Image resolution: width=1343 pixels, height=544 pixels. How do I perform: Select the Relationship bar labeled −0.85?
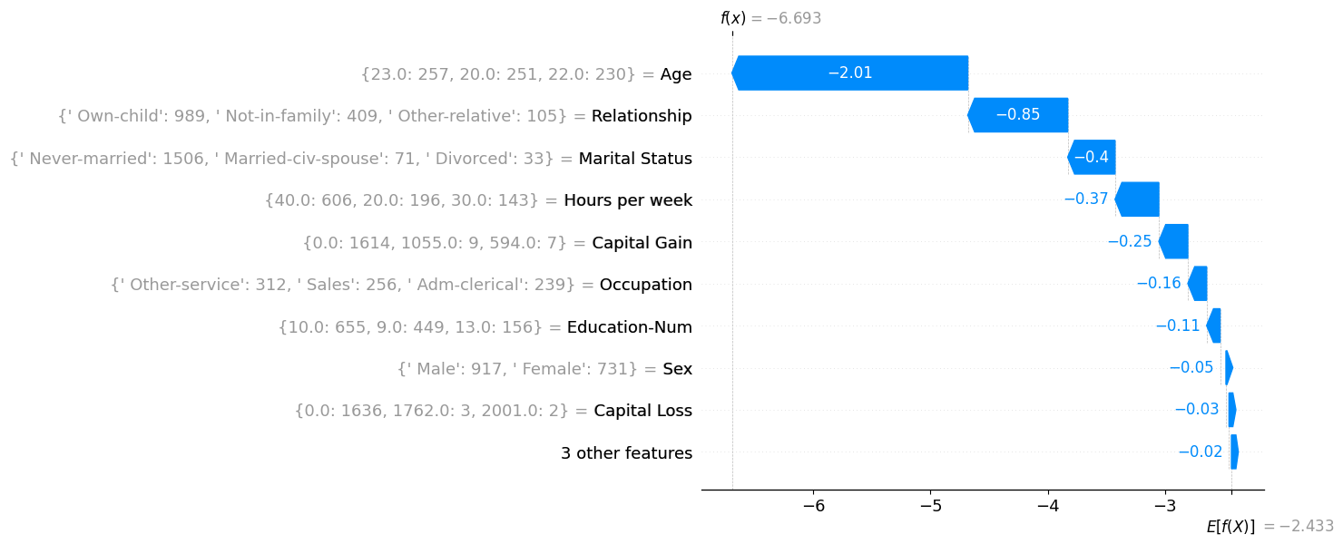[1018, 115]
